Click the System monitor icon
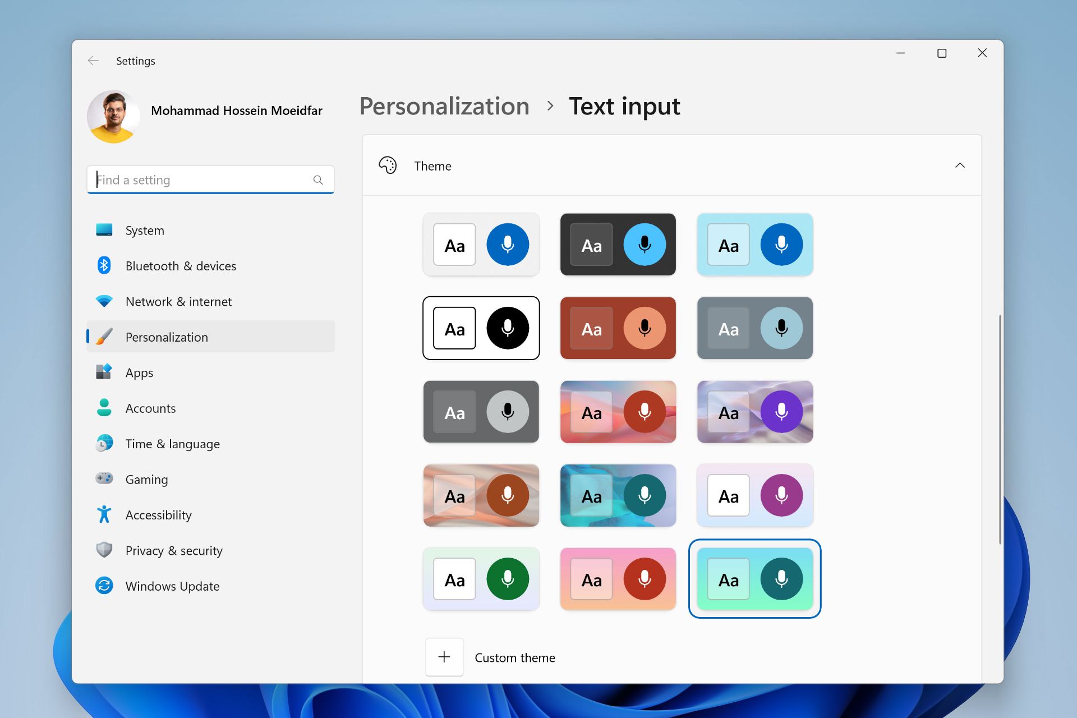This screenshot has width=1077, height=718. [x=104, y=230]
